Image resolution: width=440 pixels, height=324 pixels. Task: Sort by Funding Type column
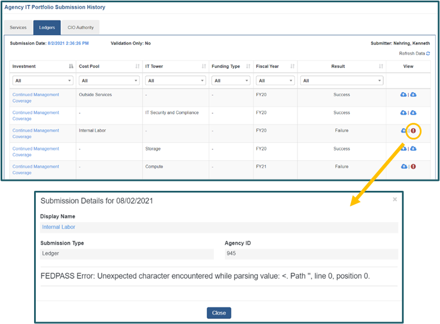tap(248, 66)
